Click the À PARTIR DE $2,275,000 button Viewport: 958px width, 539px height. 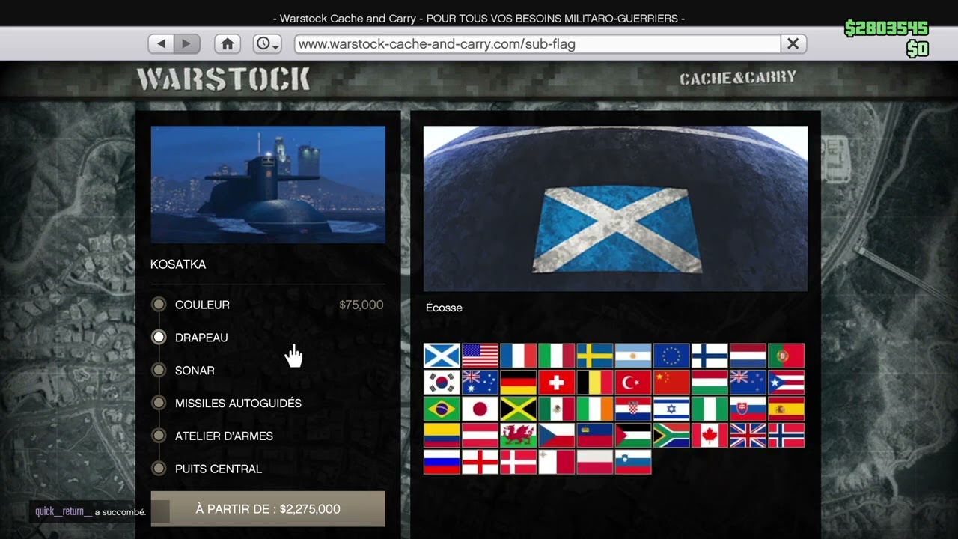pos(268,509)
